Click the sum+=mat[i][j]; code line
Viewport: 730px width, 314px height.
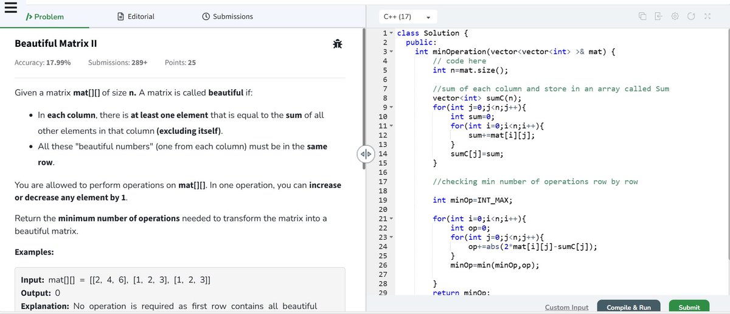click(502, 135)
